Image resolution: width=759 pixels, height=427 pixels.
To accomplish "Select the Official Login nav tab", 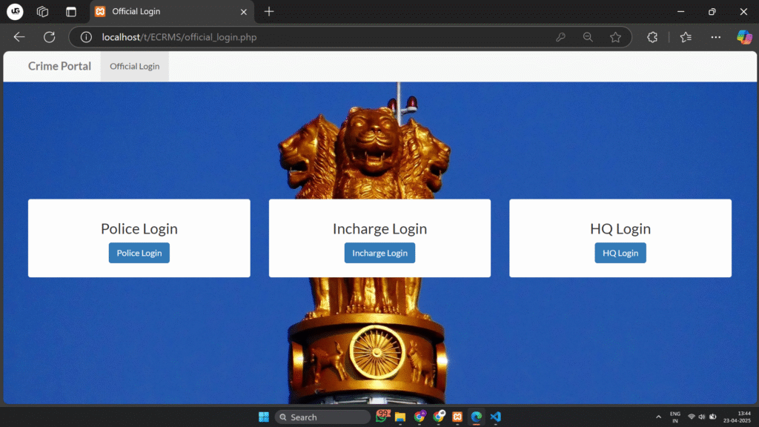I will [135, 66].
